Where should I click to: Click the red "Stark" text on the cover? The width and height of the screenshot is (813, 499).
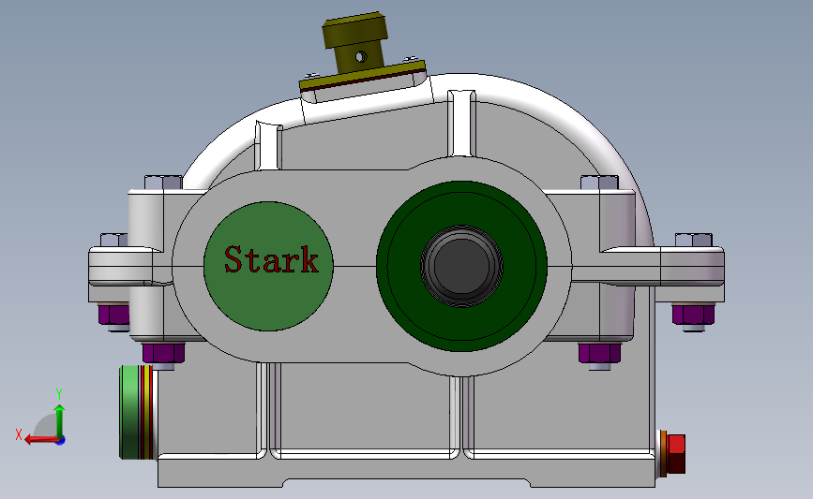point(271,260)
